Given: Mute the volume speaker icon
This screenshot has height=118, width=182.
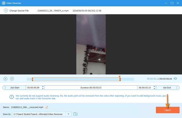Looking at the screenshot, I should (x=175, y=79).
